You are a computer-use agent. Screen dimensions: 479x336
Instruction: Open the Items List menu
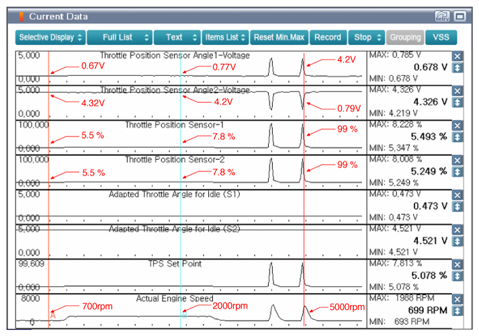(225, 37)
